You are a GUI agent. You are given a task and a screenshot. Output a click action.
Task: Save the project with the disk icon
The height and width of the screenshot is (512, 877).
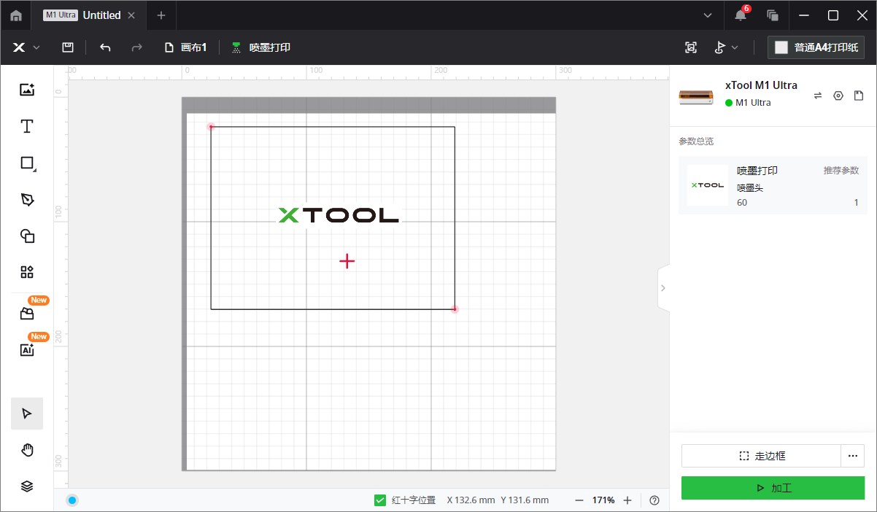tap(68, 47)
